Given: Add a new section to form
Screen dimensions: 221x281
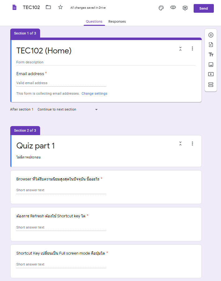Looking at the screenshot, I should [211, 84].
